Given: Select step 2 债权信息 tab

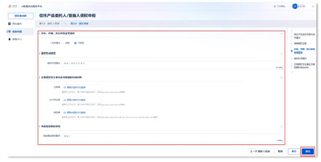Looking at the screenshot, I should (80, 24).
